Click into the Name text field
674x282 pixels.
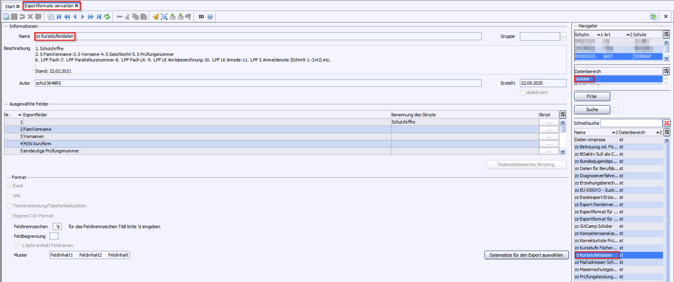coord(268,37)
